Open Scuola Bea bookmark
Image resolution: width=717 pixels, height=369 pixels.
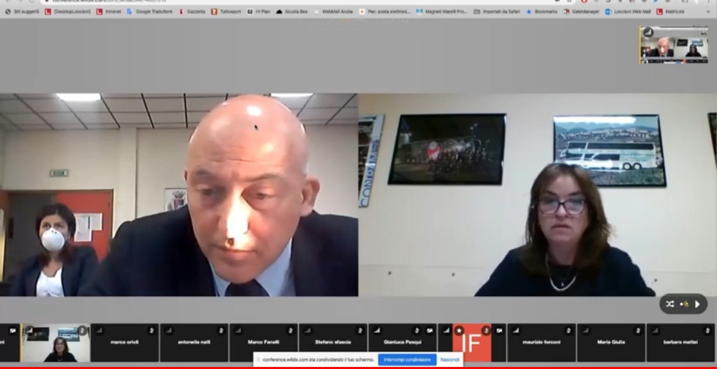(291, 11)
